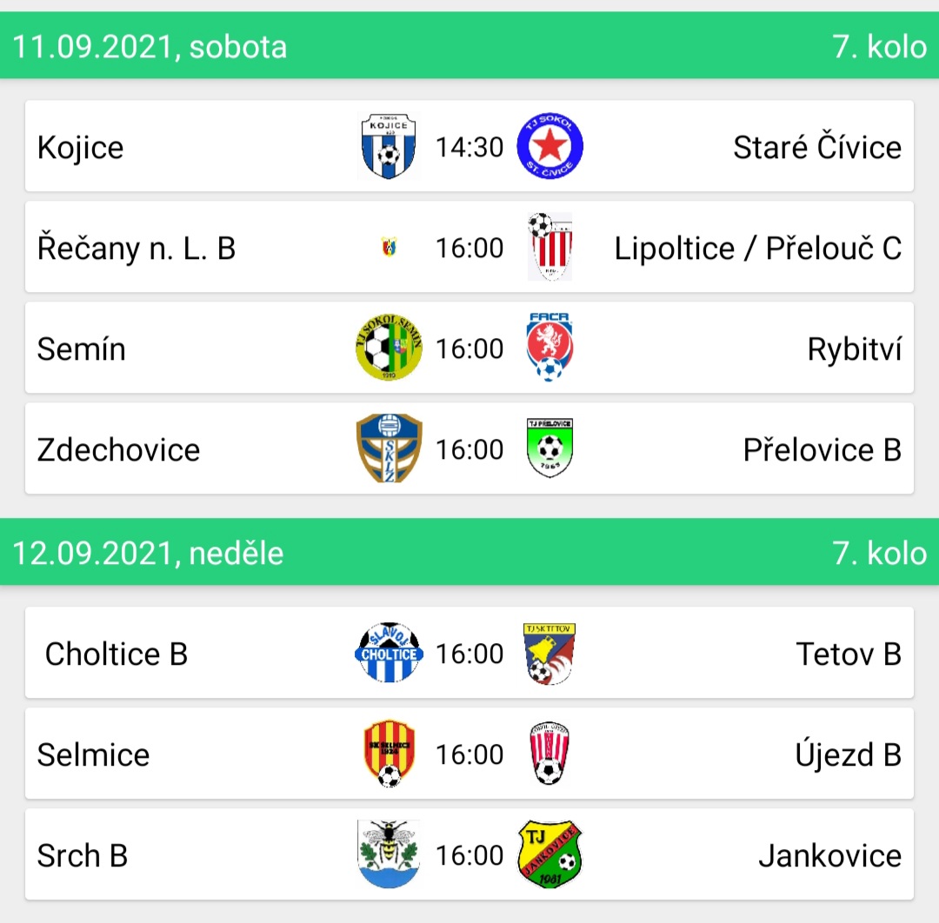Screen dimensions: 939x923
Task: Tap the Zdechovice SKLZ shield emblem
Action: (389, 448)
